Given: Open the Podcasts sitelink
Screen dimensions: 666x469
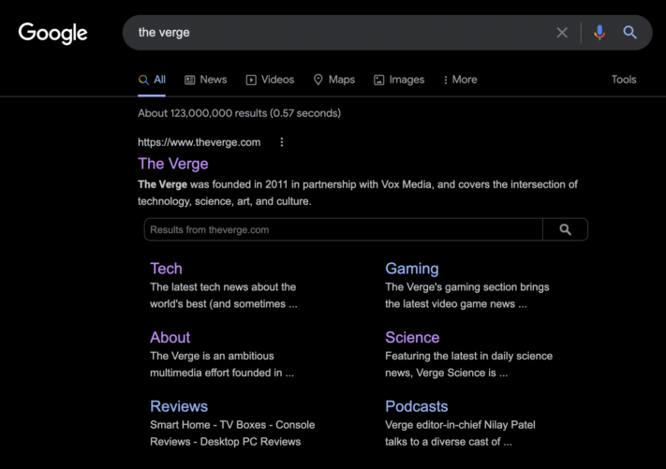Looking at the screenshot, I should pos(416,406).
